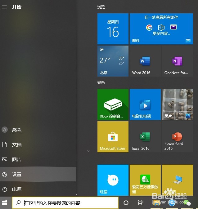This screenshot has width=198, height=209.
Task: Launch Excel 2016 tile
Action: (145, 137)
